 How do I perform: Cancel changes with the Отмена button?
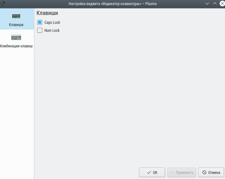[211, 172]
